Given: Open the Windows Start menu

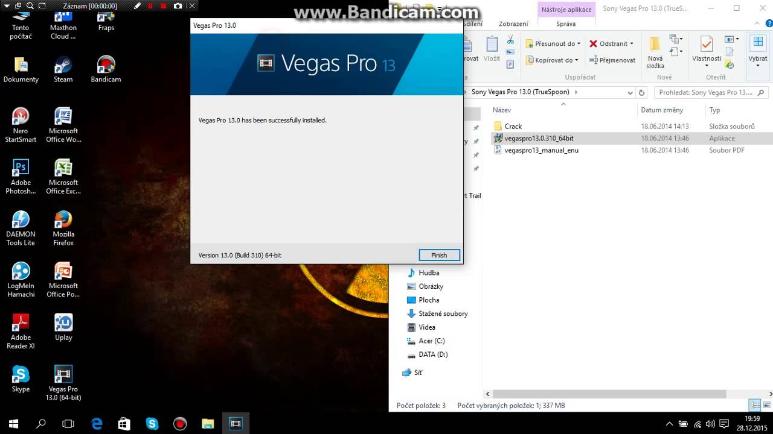Looking at the screenshot, I should [x=13, y=424].
